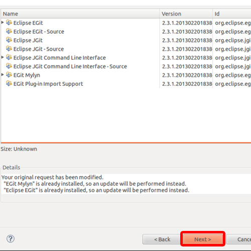Expand Eclipse JGit Command Line Interface node
Image resolution: width=251 pixels, height=251 pixels.
click(x=3, y=57)
